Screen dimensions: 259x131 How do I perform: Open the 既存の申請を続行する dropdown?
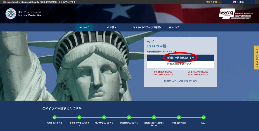point(180,64)
